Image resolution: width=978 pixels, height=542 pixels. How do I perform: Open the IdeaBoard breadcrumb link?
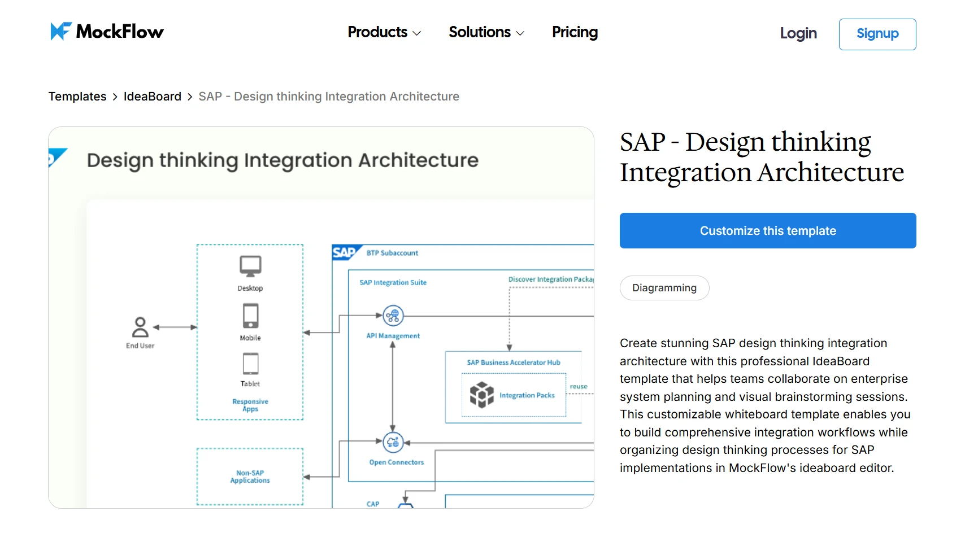pyautogui.click(x=153, y=97)
